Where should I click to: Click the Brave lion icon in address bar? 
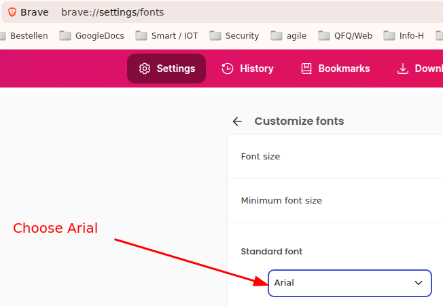tap(12, 12)
